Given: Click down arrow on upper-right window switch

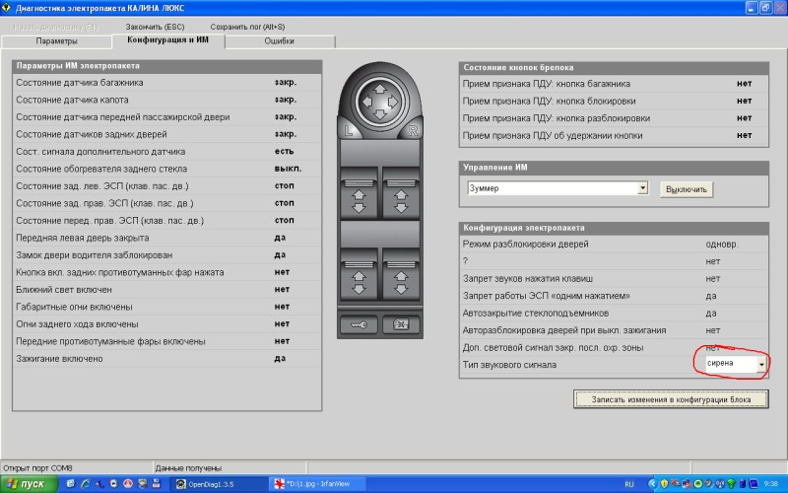Looking at the screenshot, I should point(401,208).
